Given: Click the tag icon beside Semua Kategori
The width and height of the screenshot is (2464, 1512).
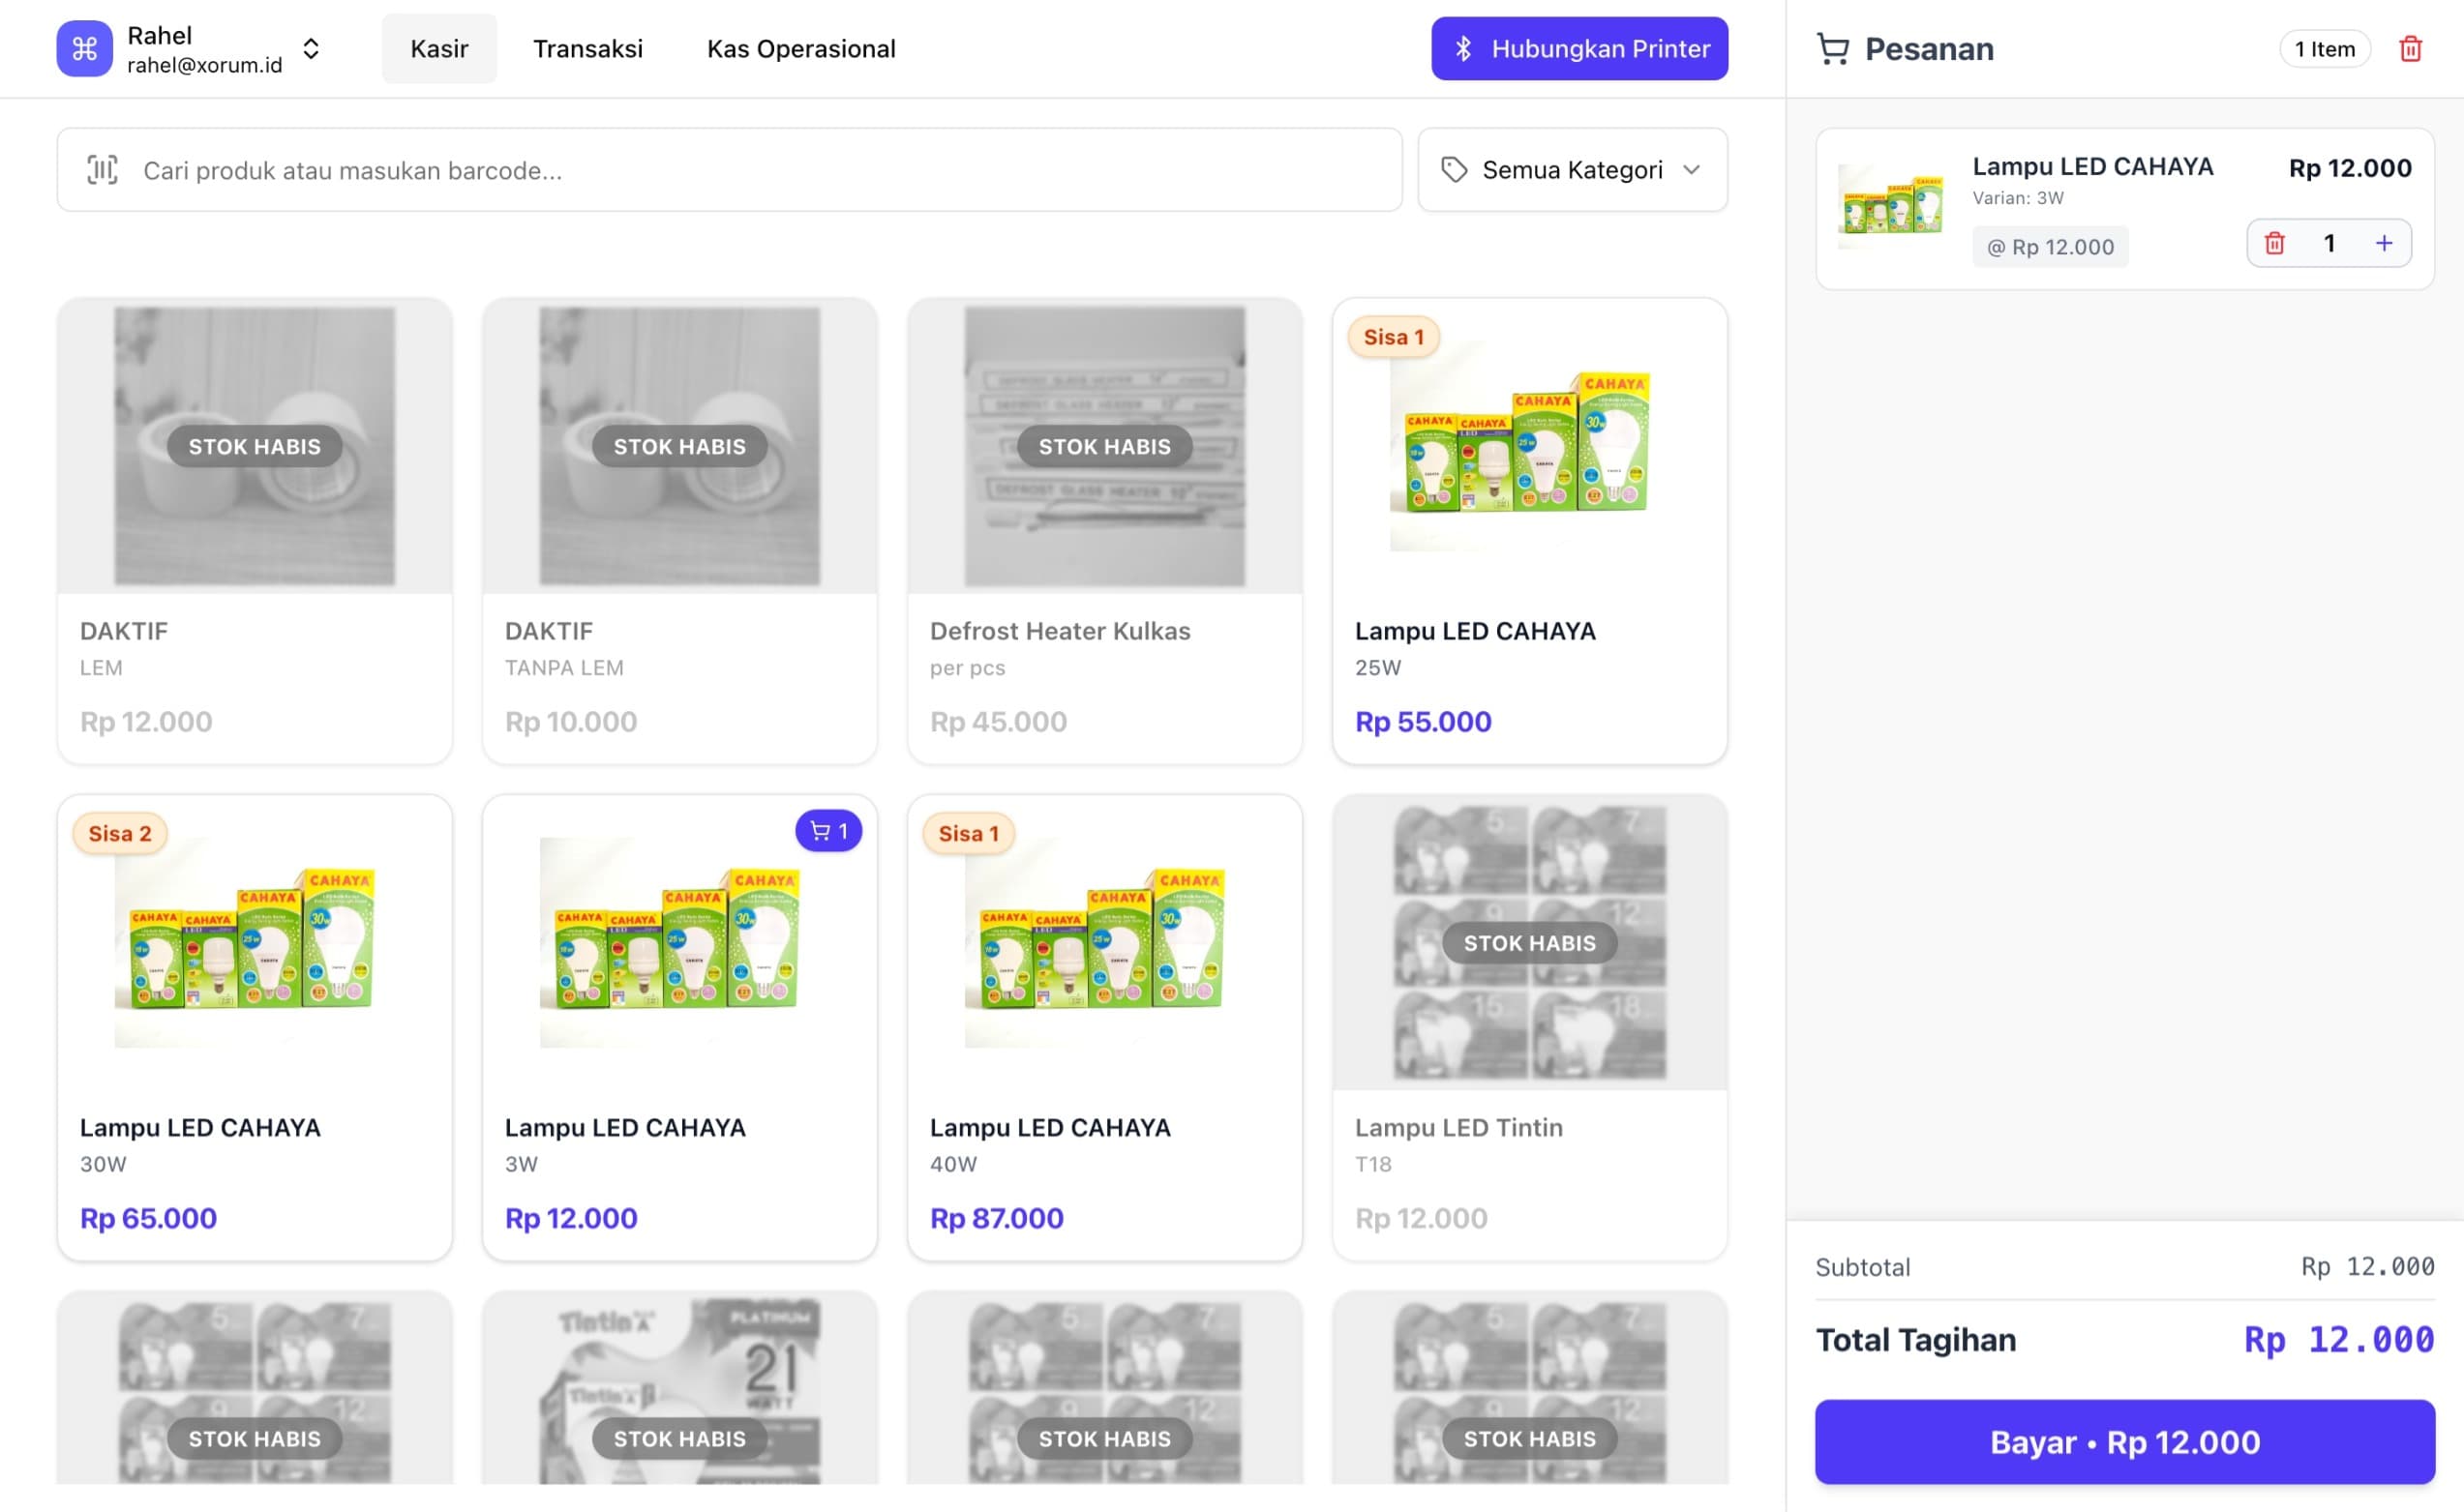Looking at the screenshot, I should click(1454, 169).
